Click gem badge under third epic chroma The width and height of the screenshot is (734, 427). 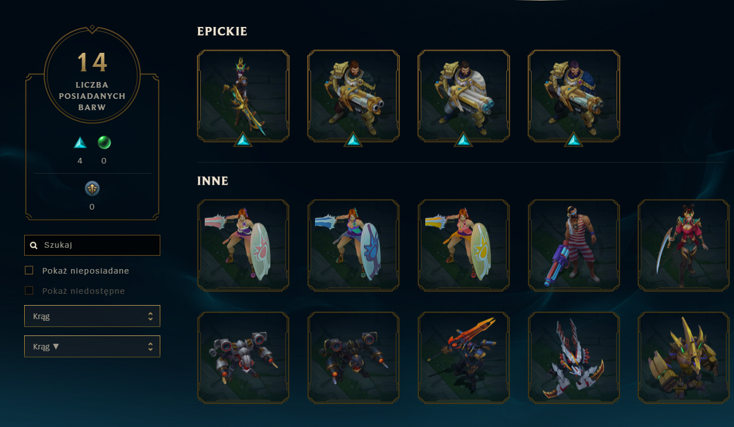[x=463, y=139]
